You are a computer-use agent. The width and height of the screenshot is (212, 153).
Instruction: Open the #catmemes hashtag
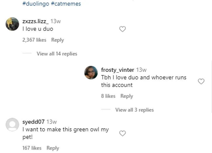coord(67,4)
